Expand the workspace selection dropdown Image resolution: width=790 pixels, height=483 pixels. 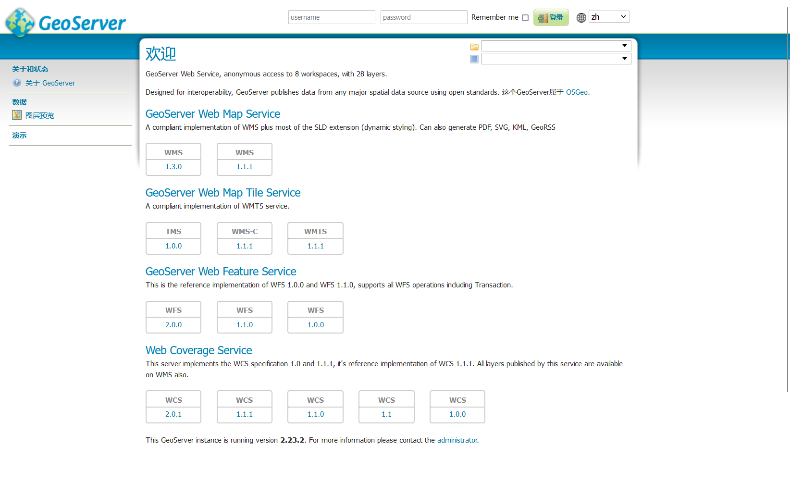(556, 46)
